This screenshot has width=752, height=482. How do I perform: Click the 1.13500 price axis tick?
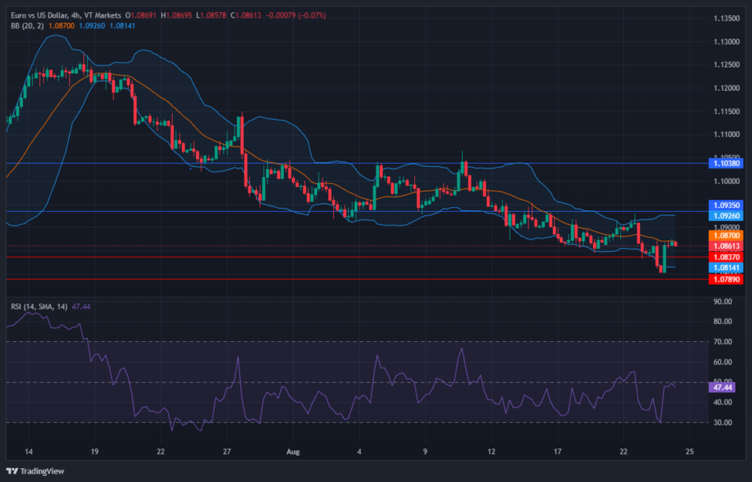[x=726, y=18]
